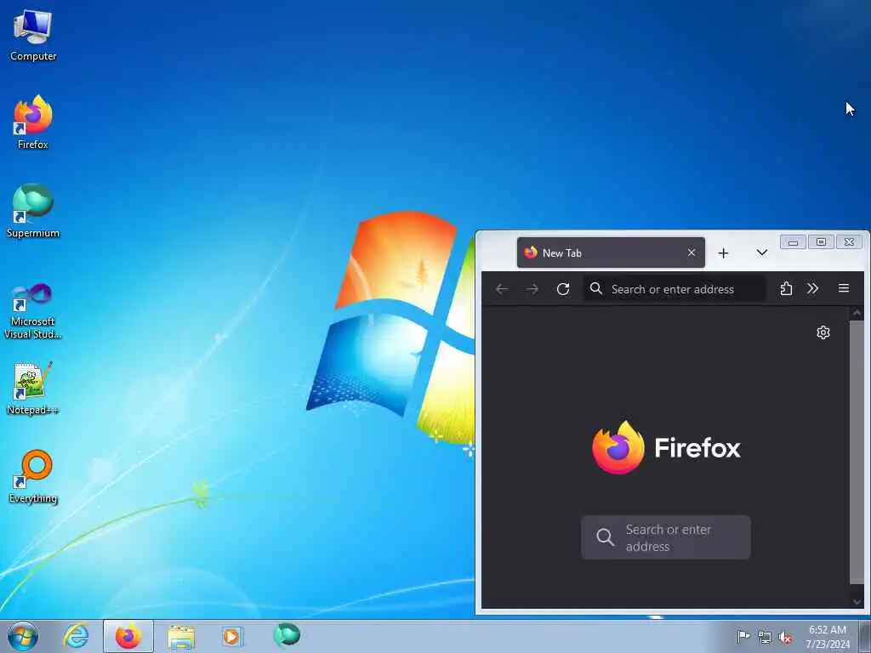The image size is (871, 653).
Task: Close the New Tab tab
Action: coord(691,253)
